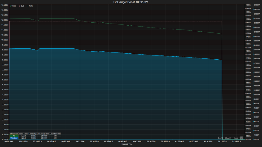Click the 'Statistics' table header
This screenshot has width=262, height=147.
point(14,134)
